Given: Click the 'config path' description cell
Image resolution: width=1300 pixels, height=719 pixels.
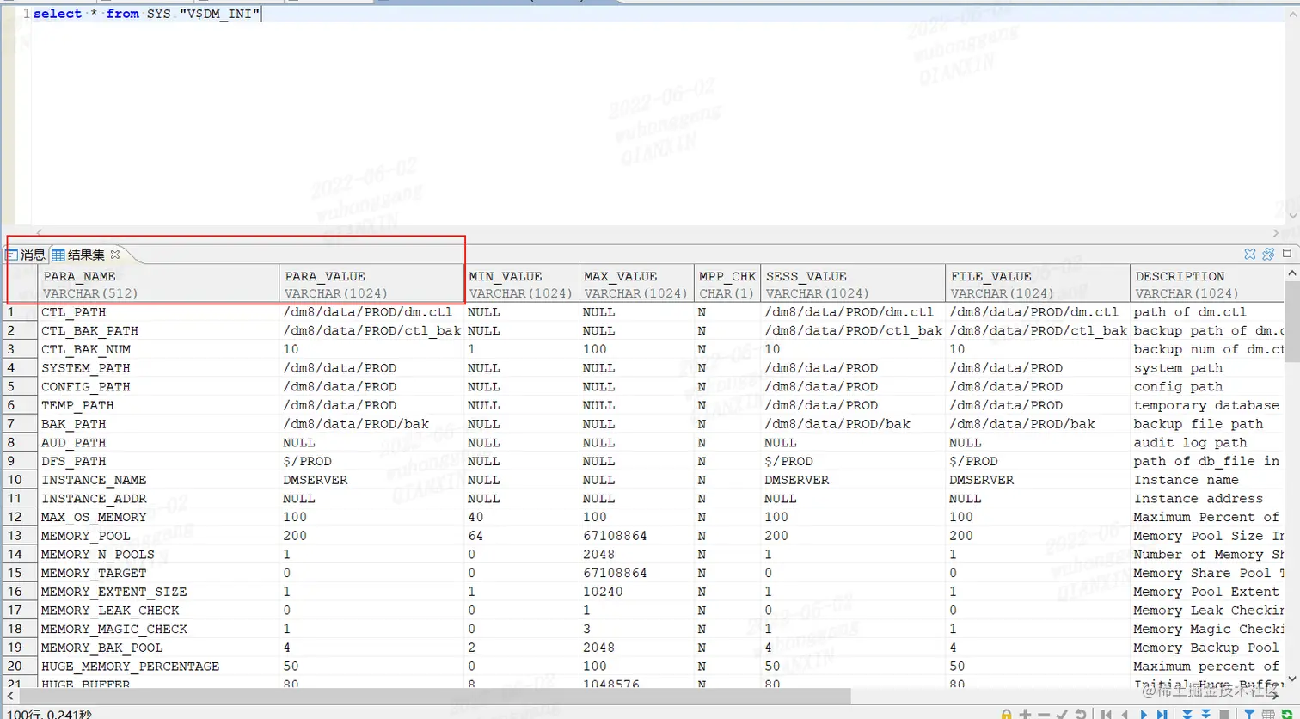Looking at the screenshot, I should pyautogui.click(x=1207, y=387).
